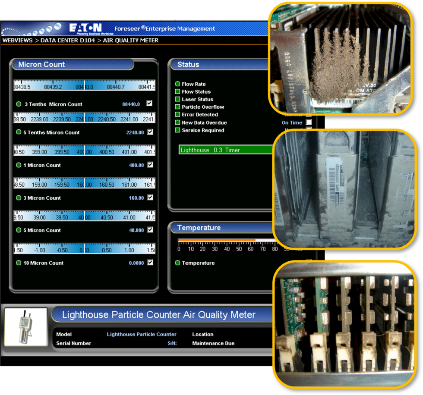Toggle the On Time checkbox
423x395 pixels.
coord(309,122)
